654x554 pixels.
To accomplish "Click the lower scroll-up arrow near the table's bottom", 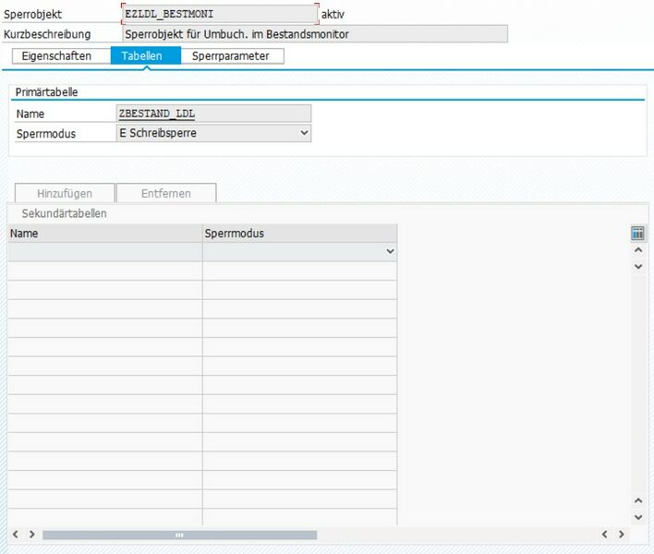I will (x=637, y=500).
